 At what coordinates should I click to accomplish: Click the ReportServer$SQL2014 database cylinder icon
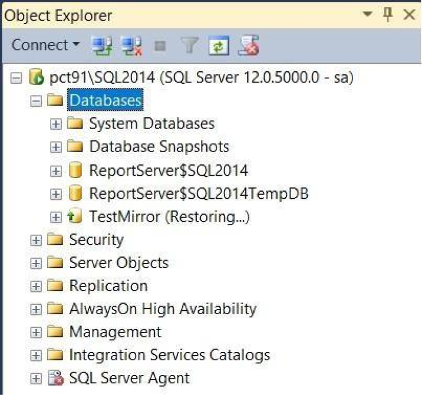click(x=75, y=170)
